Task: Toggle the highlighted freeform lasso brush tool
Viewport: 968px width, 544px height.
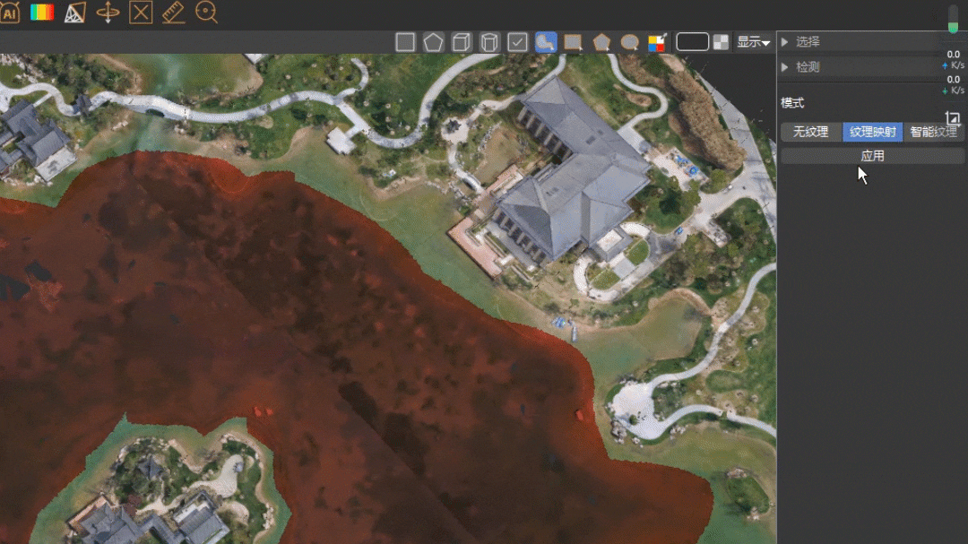Action: tap(546, 42)
